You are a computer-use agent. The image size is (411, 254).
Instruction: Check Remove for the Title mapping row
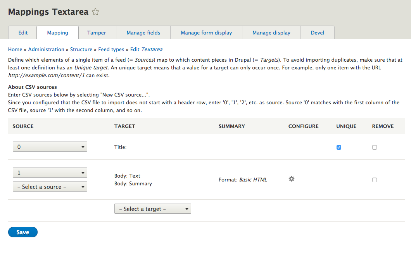(x=374, y=147)
